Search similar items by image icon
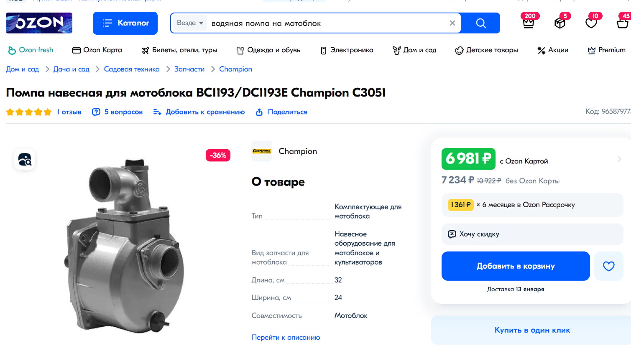The width and height of the screenshot is (631, 351). pos(25,160)
